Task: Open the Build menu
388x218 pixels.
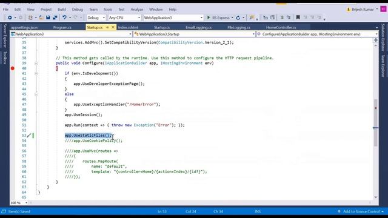Action: tap(62, 10)
